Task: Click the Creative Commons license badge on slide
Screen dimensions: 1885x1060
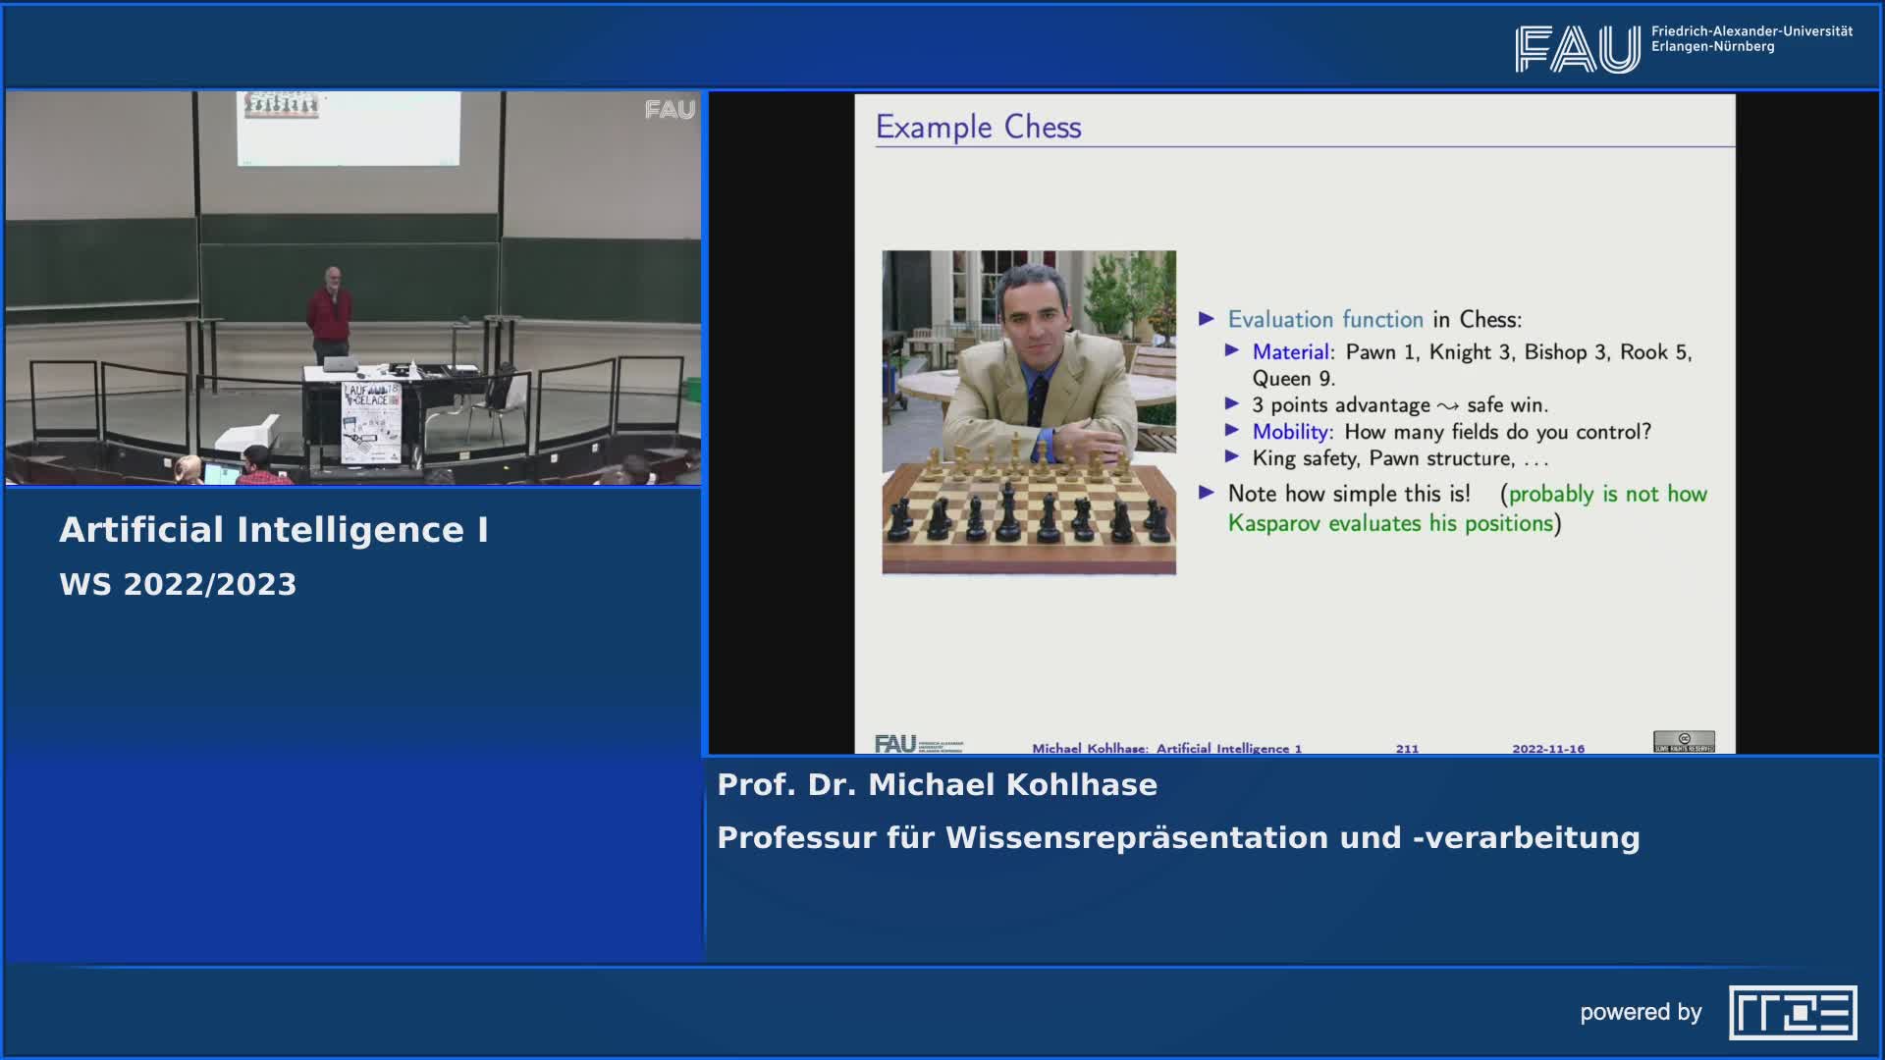Action: click(1684, 741)
